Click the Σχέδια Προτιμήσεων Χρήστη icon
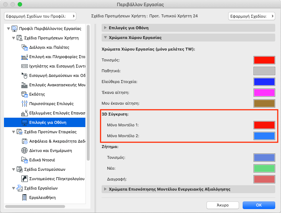The height and width of the screenshot is (213, 281). pos(20,38)
